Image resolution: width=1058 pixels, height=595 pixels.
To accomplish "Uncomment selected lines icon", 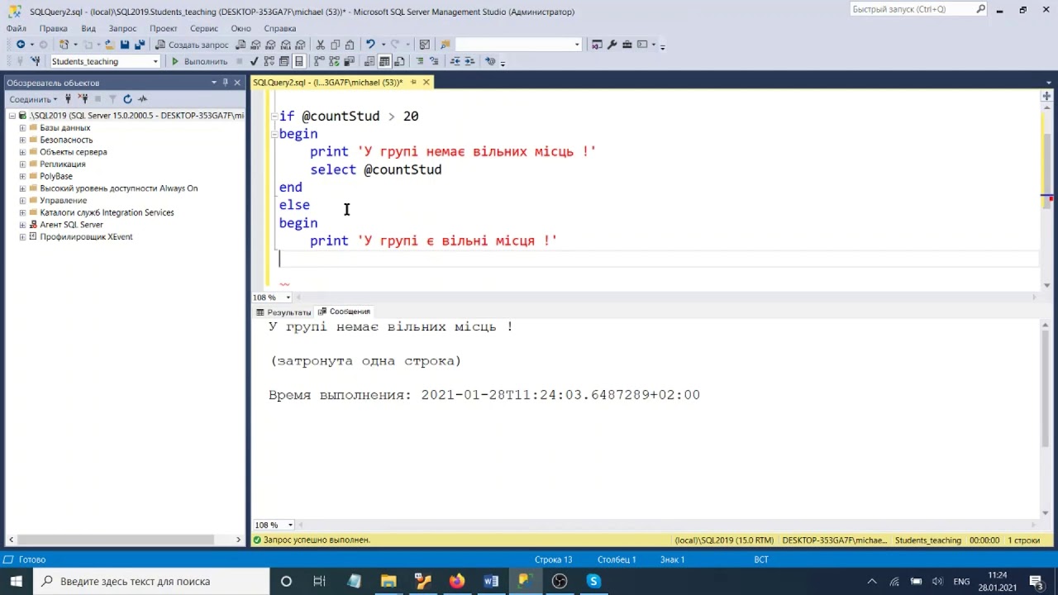I will coord(435,61).
